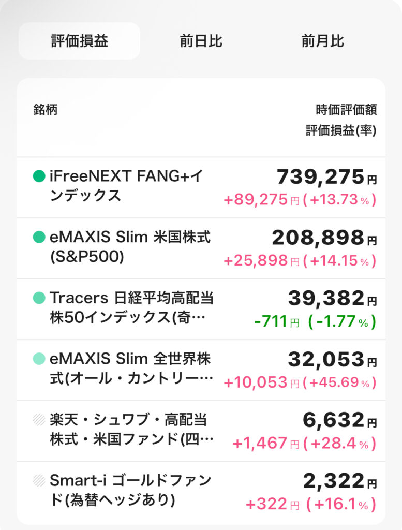This screenshot has width=402, height=530.
Task: Click the 739,275円 valuation amount
Action: 326,177
